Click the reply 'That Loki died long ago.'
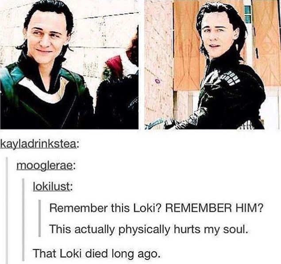 click(96, 254)
